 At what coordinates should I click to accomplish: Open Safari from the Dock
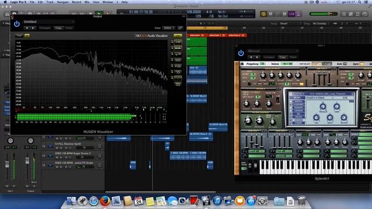pos(94,201)
